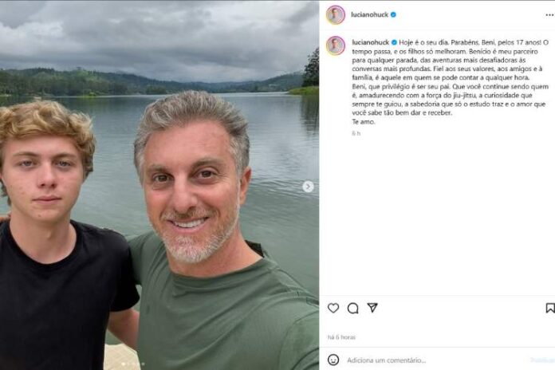Click the 'há 6 horas' timestamp
This screenshot has width=555, height=370.
click(x=341, y=337)
